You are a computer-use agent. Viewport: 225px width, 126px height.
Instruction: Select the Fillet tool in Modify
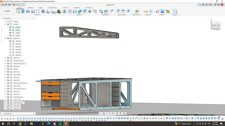69,11
